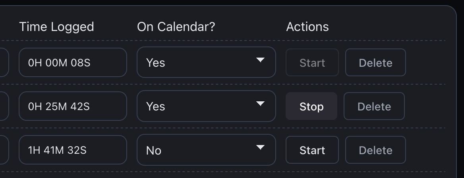Click the Actions column header
464x178 pixels.
307,27
